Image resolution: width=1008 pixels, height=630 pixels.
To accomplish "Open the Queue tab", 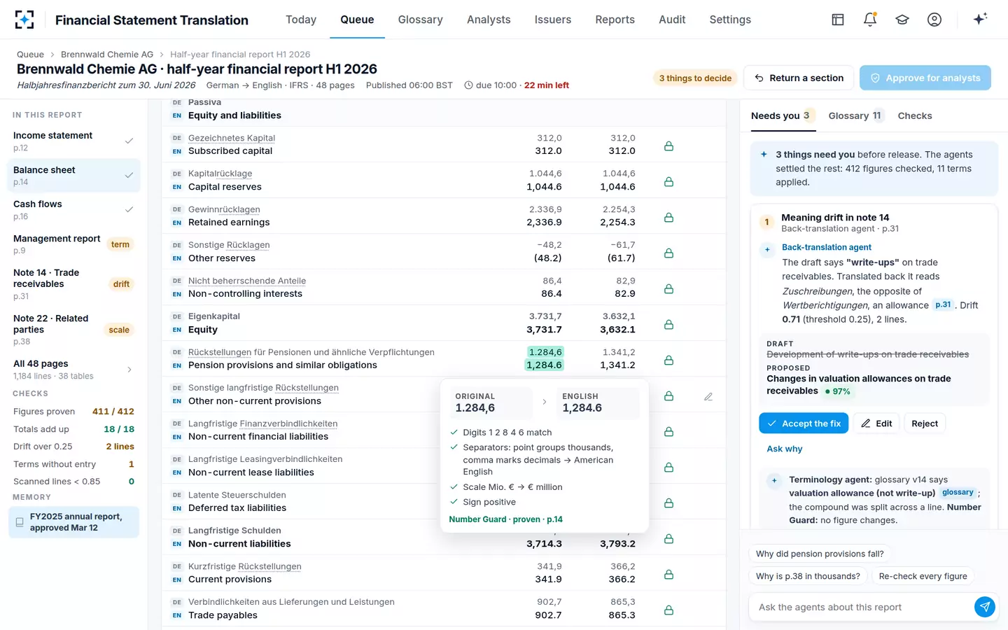I will click(x=357, y=20).
